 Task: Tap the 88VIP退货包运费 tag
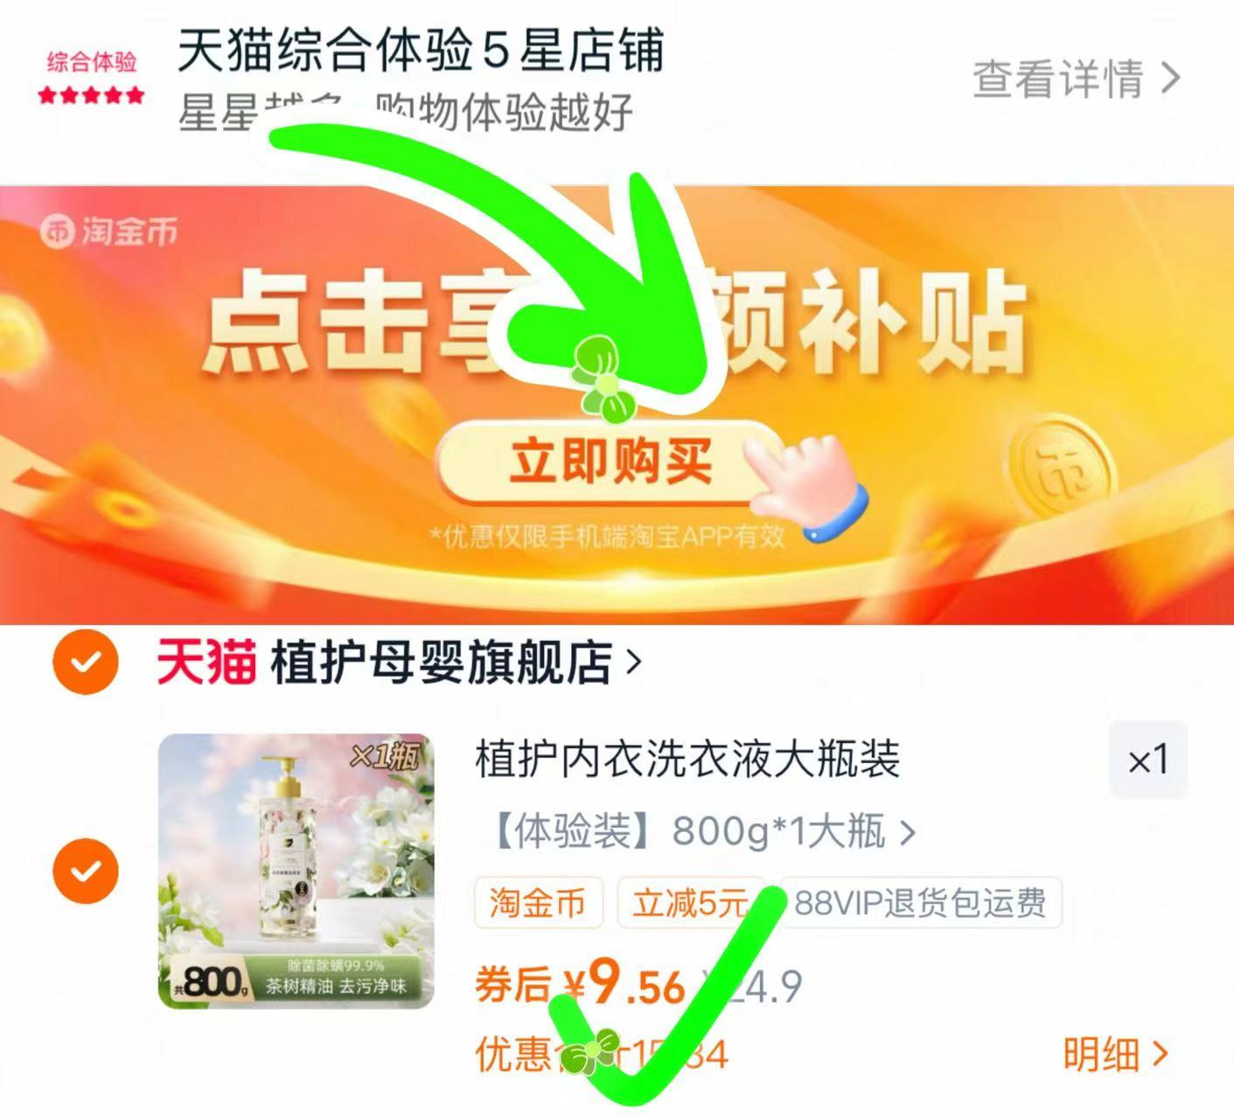[x=920, y=902]
